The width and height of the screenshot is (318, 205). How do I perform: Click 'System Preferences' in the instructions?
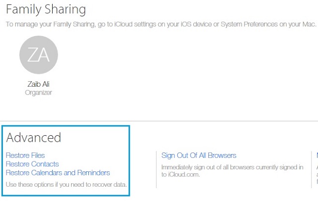click(249, 24)
